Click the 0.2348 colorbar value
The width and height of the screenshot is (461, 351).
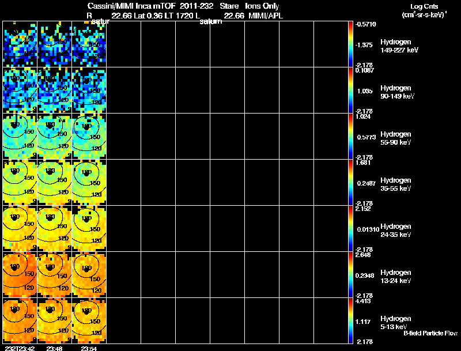(x=365, y=275)
